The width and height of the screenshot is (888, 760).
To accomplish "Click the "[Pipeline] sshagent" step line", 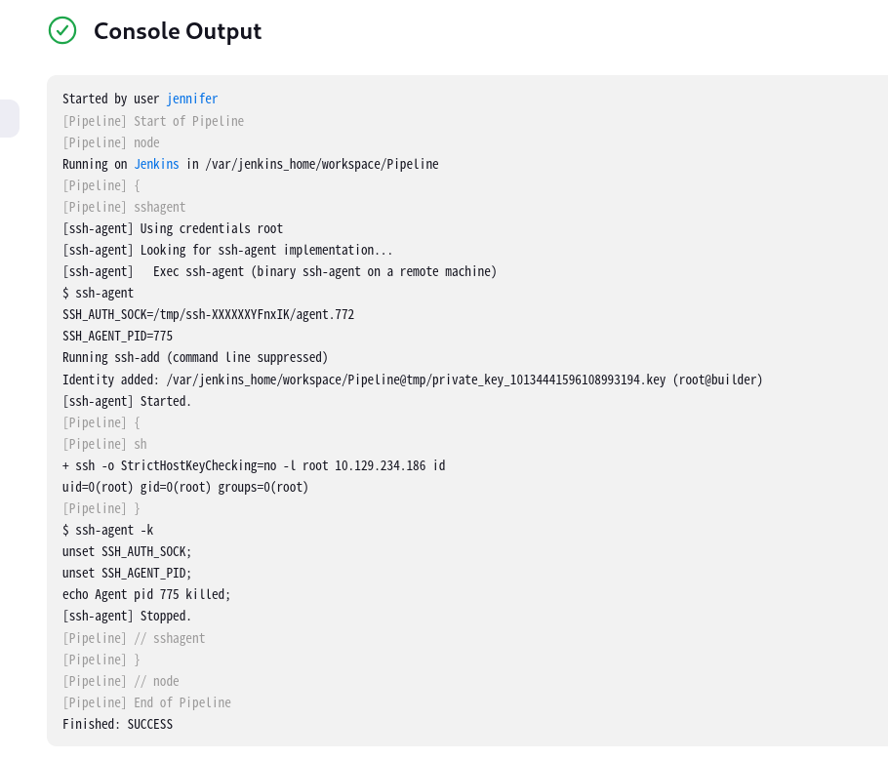I will 124,207.
